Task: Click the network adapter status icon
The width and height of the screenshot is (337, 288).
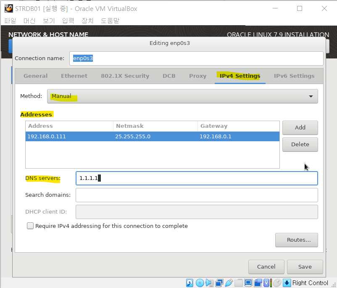Action: tap(219, 283)
